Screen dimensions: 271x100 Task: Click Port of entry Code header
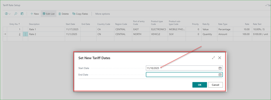coord(139,23)
